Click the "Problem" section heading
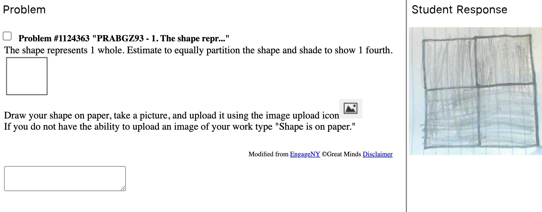 (24, 10)
